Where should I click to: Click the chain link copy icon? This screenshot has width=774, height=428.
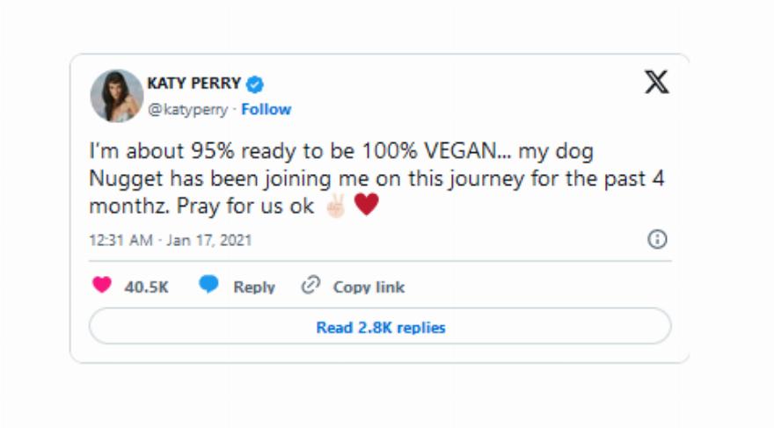point(310,286)
